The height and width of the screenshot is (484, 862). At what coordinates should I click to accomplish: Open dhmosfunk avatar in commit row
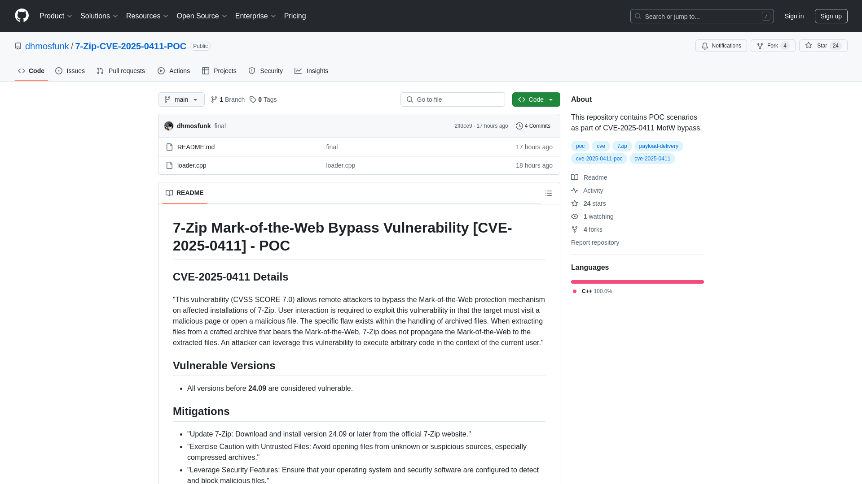(x=169, y=126)
